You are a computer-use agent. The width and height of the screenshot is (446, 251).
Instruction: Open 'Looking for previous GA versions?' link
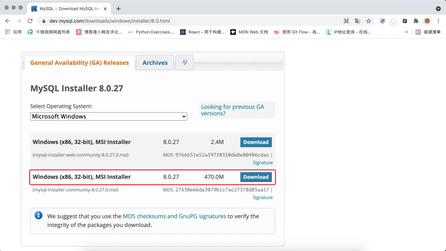pyautogui.click(x=232, y=110)
